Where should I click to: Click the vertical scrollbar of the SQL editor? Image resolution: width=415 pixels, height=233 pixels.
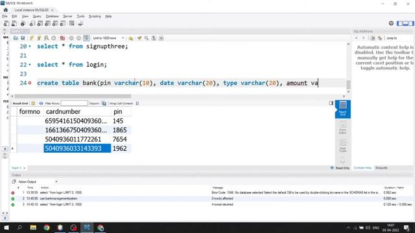(x=348, y=85)
